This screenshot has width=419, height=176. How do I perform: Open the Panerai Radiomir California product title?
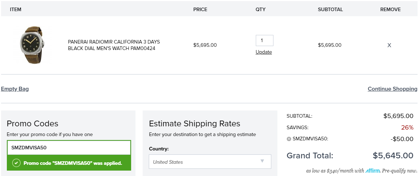[114, 45]
